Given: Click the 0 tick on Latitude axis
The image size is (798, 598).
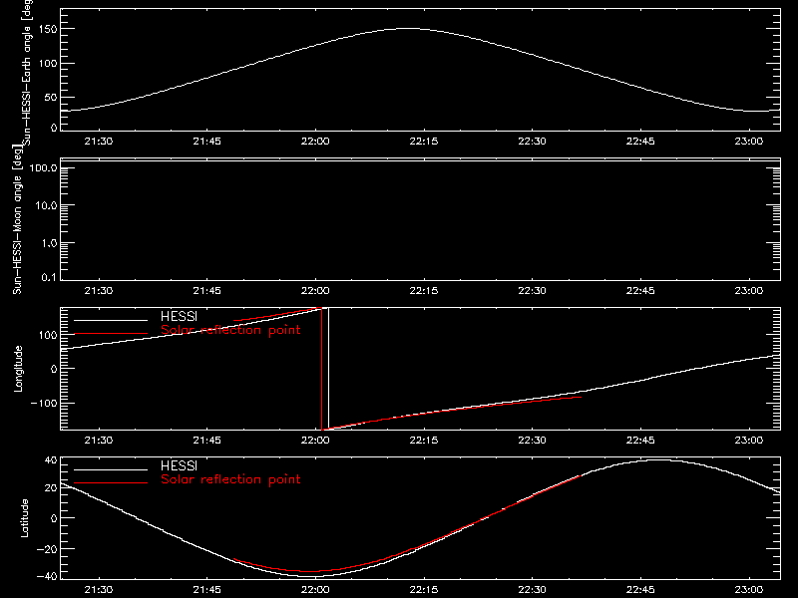Looking at the screenshot, I should [x=54, y=518].
